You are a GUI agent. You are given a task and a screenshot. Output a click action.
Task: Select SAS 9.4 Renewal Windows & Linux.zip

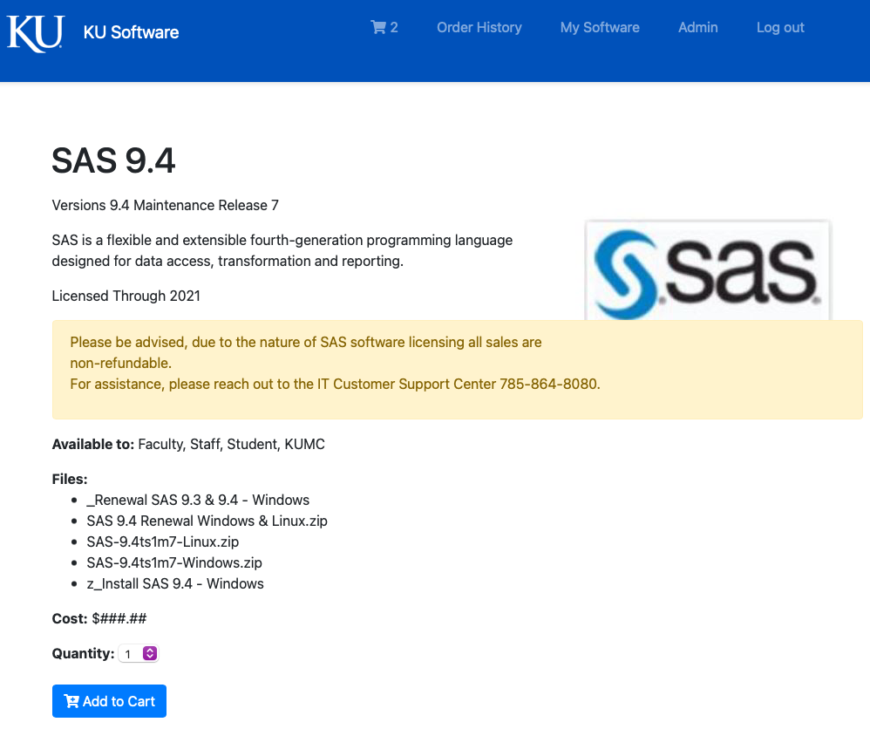207,521
